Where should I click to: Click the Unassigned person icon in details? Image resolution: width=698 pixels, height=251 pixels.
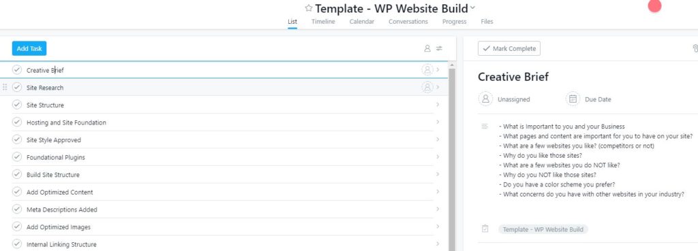tap(485, 99)
